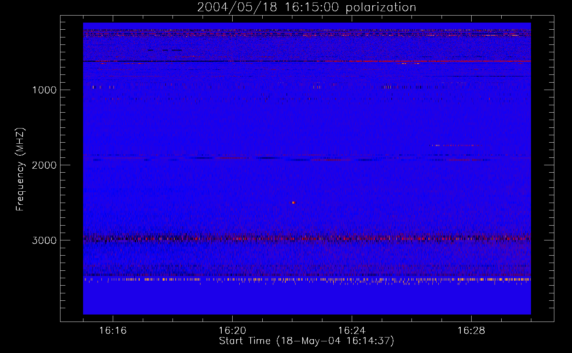Click the "3000" frequency tick label
The image size is (572, 353).
click(44, 240)
